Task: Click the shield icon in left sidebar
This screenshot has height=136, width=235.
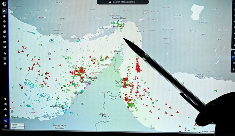Action: (x=5, y=64)
